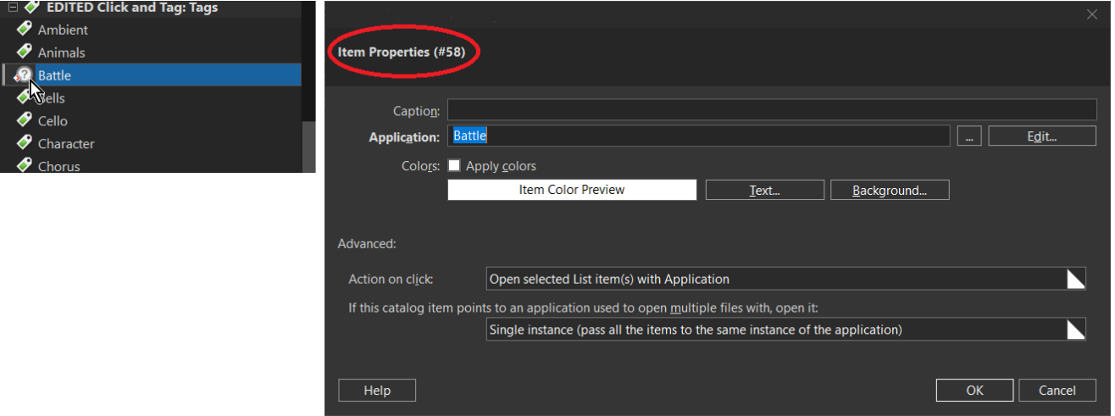
Task: Close the Item Properties dialog with X
Action: coord(1091,14)
